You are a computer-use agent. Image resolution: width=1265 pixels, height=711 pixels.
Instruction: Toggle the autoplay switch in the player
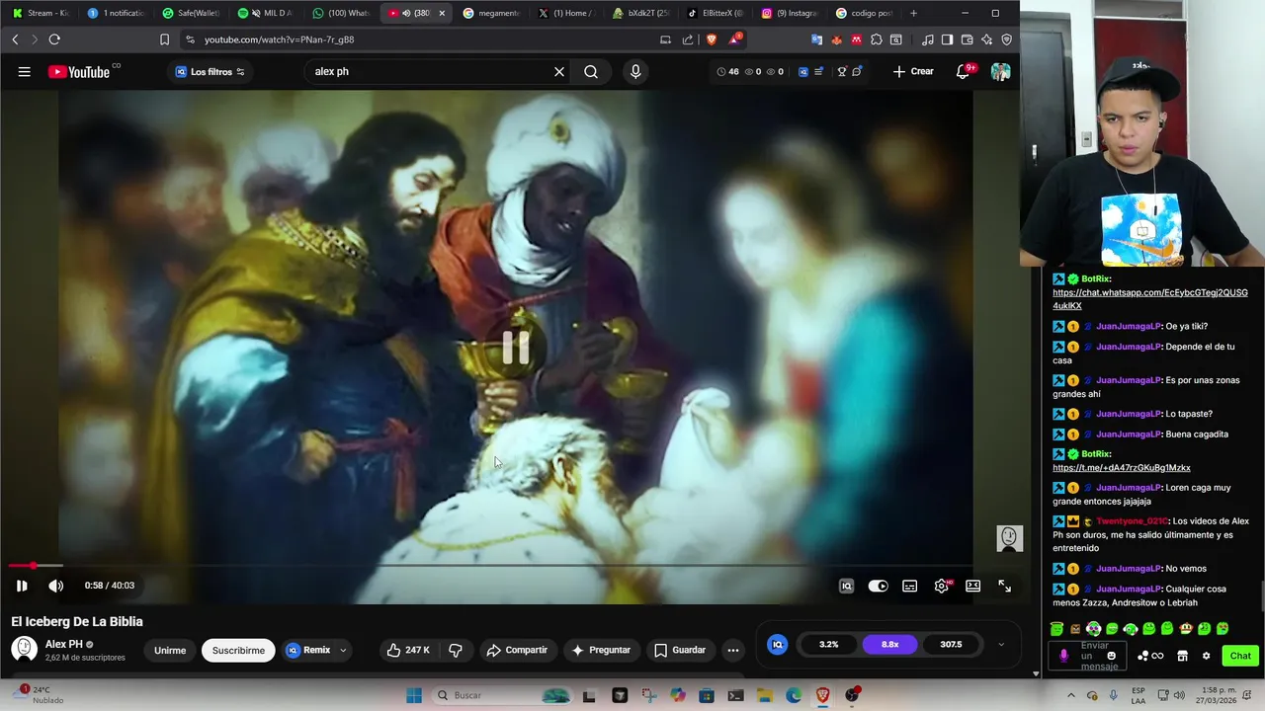coord(878,586)
